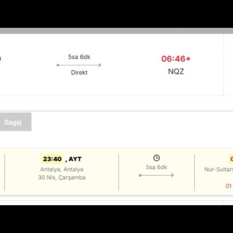The width and height of the screenshot is (233, 233).
Task: Click the red 01 text below Nur-Sultan
Action: [228, 186]
